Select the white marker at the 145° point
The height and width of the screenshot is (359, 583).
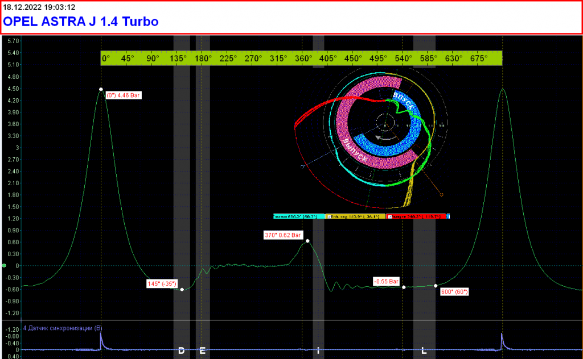pyautogui.click(x=182, y=290)
